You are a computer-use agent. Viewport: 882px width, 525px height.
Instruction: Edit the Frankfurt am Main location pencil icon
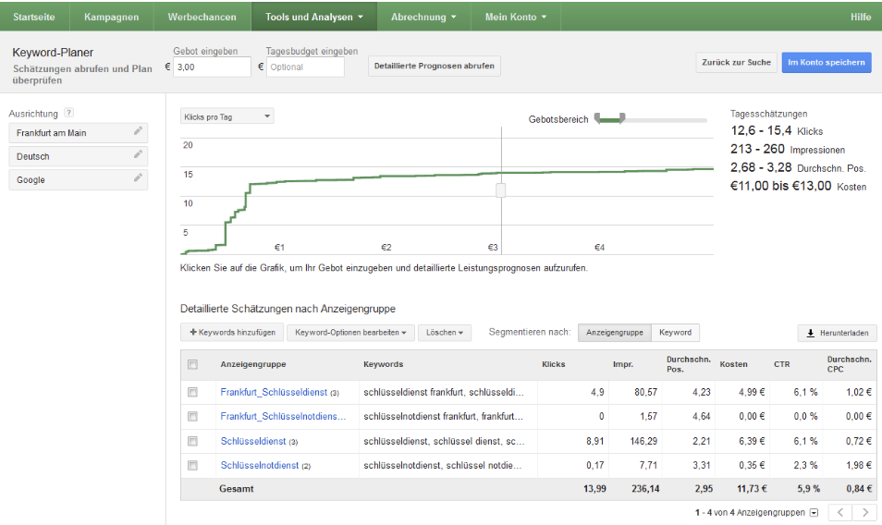click(x=138, y=131)
